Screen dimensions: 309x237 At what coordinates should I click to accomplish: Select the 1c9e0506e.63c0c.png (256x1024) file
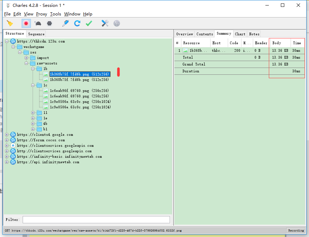(80, 102)
